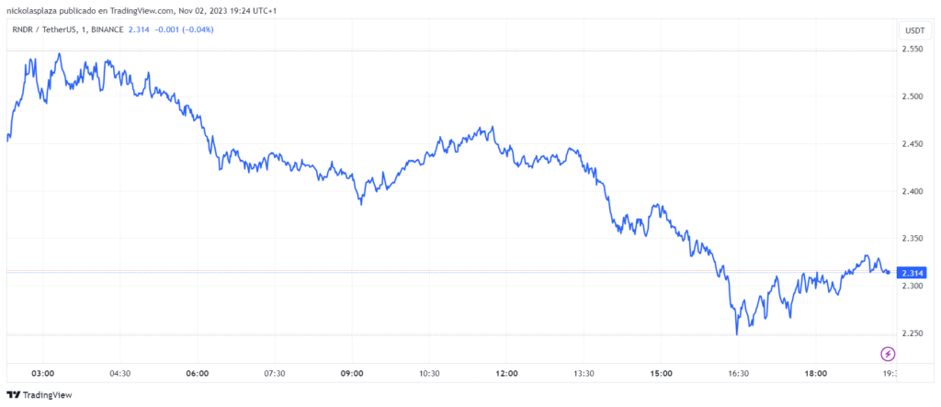
Task: Open the USDT currency selector
Action: [x=914, y=30]
